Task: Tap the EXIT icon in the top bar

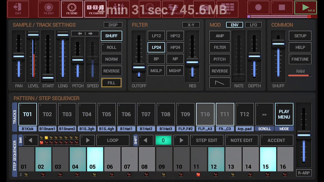Action: 18,9
